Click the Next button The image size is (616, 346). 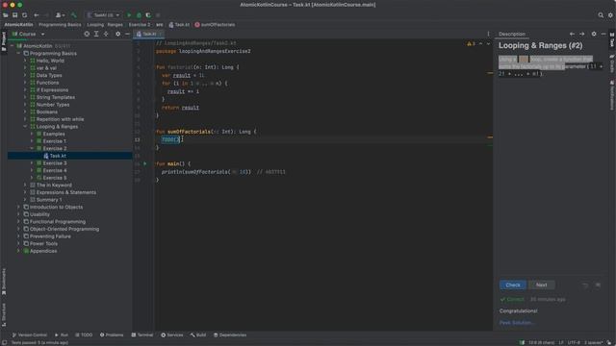[x=541, y=284]
